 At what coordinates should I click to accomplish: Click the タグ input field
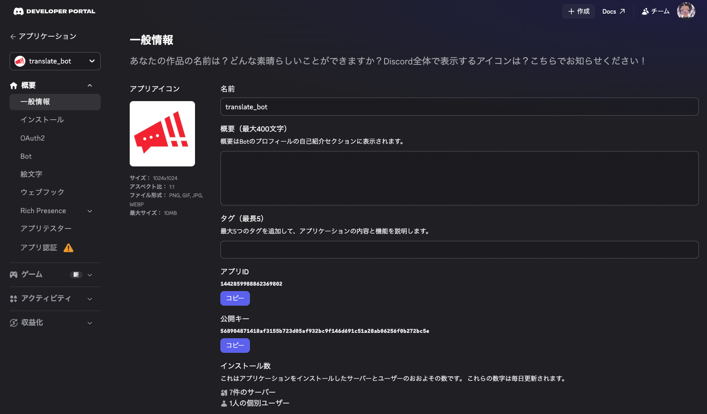(x=459, y=249)
